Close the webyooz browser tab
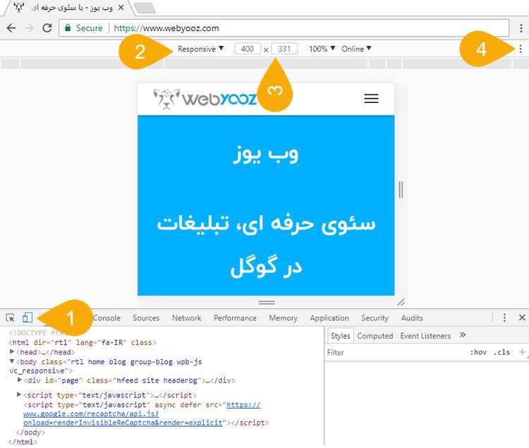 coord(121,8)
